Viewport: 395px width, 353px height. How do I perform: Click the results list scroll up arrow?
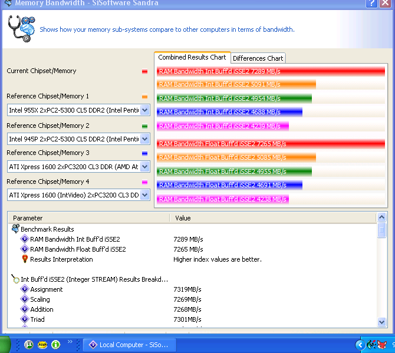382,217
